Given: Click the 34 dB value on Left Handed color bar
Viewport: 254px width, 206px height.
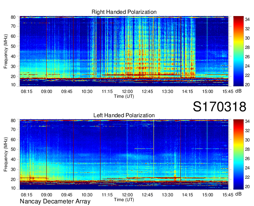Looking at the screenshot, I should 247,121.
